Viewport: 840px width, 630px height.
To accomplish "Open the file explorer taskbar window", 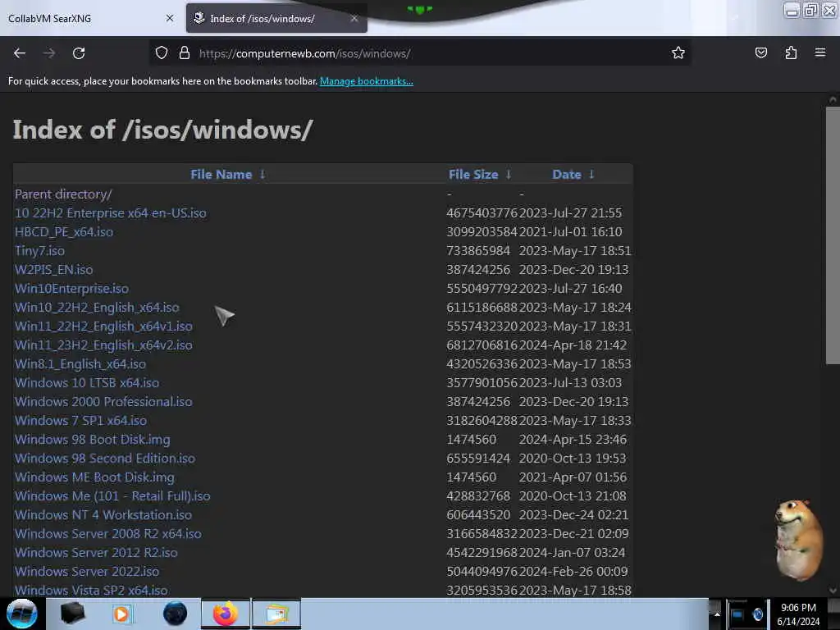I will pyautogui.click(x=276, y=614).
